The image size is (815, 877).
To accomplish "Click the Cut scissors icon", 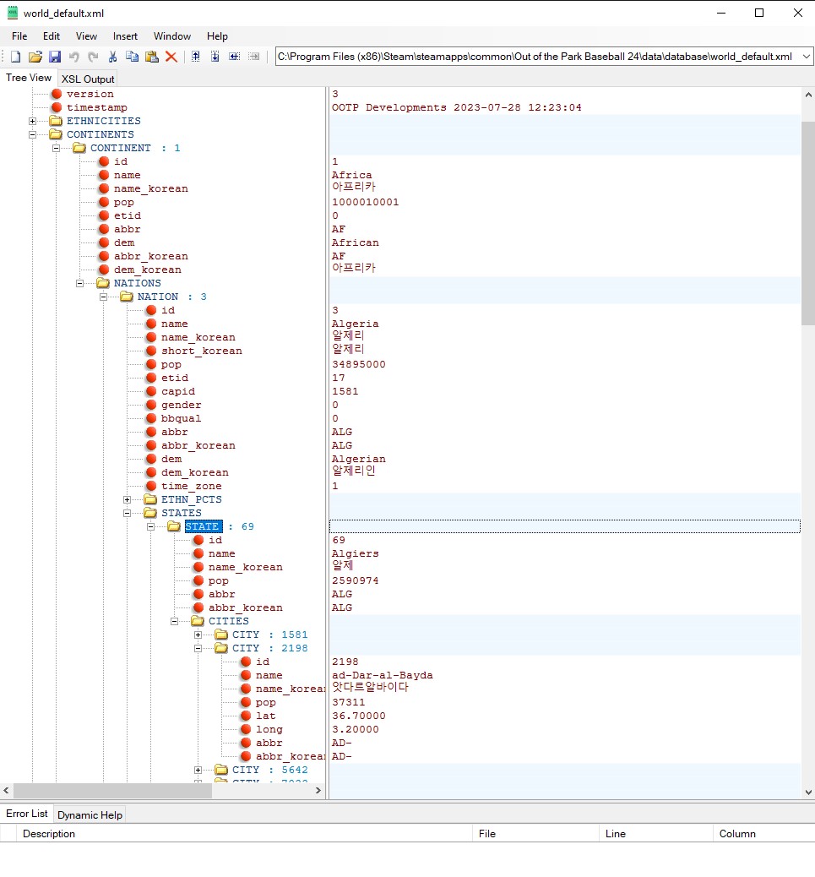I will [112, 57].
